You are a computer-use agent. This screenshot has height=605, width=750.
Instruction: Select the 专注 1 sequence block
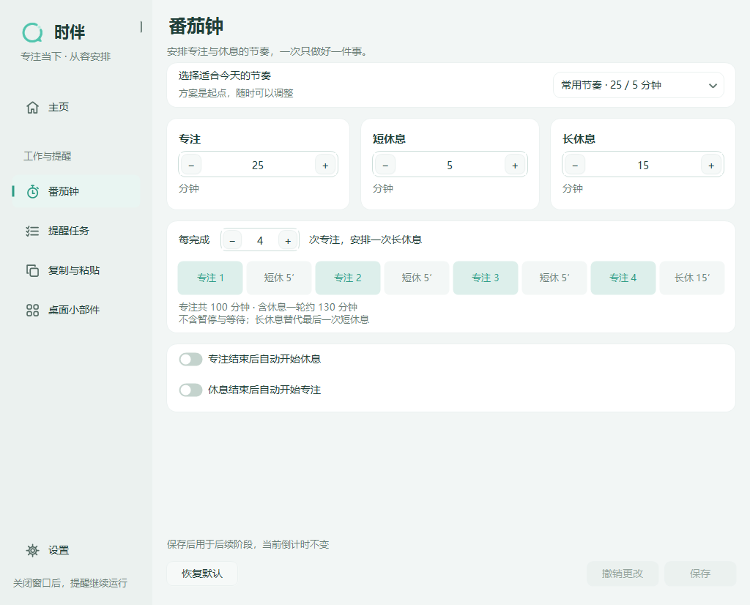pos(210,278)
